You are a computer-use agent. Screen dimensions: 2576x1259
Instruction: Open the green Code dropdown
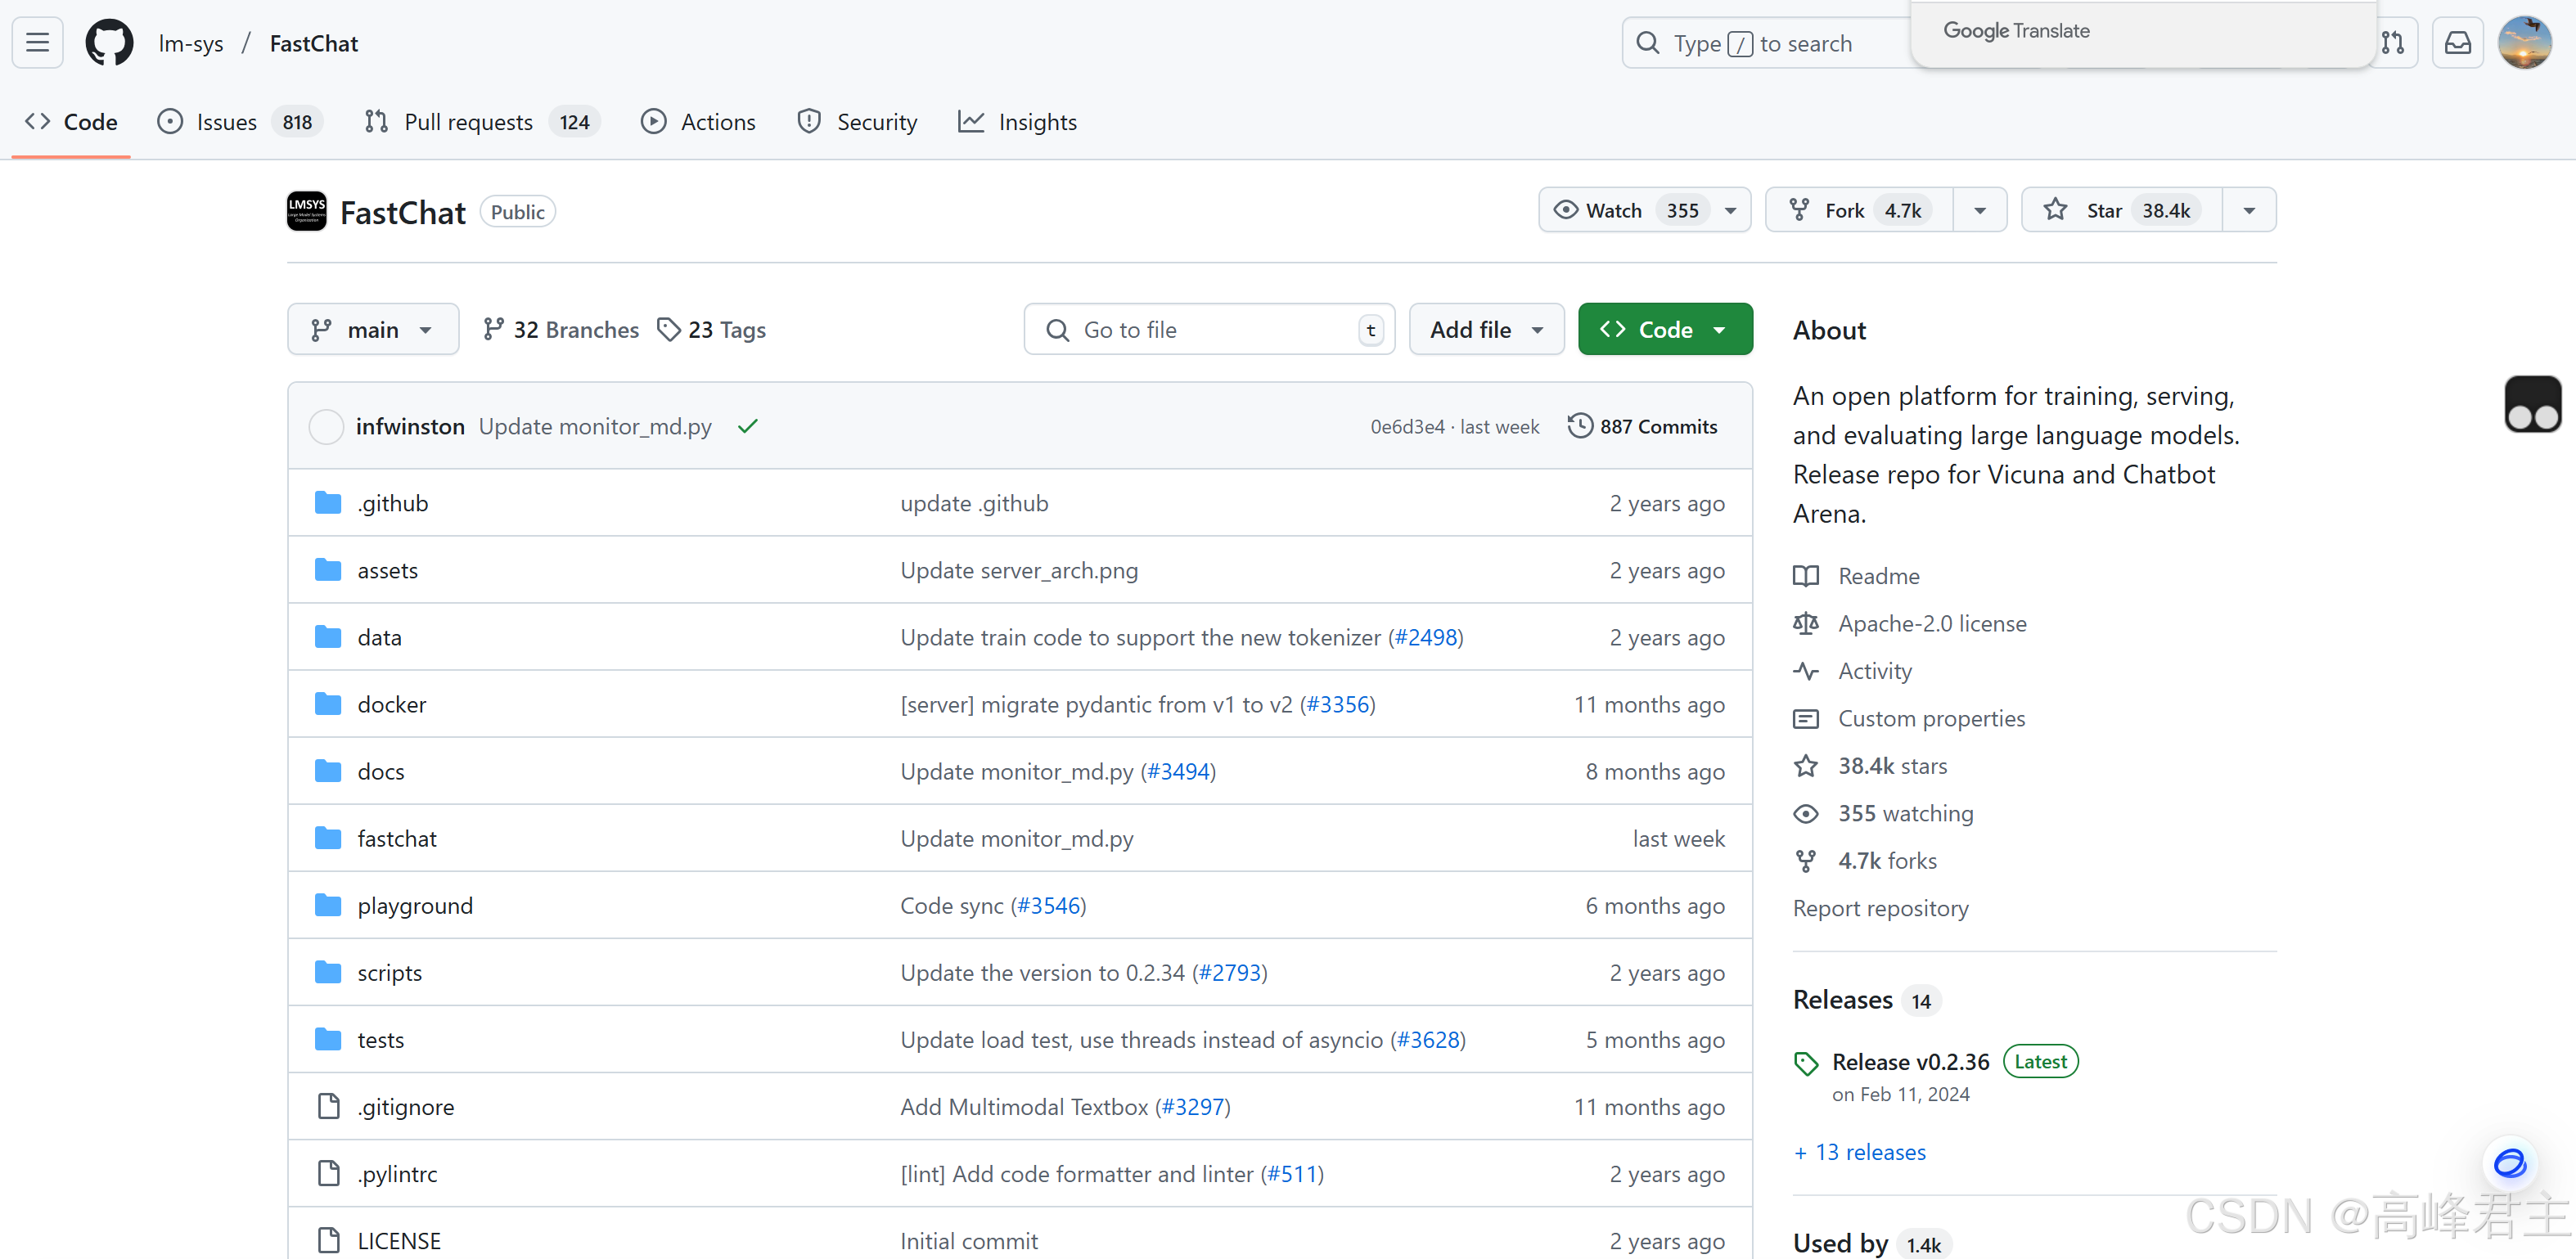point(1664,330)
